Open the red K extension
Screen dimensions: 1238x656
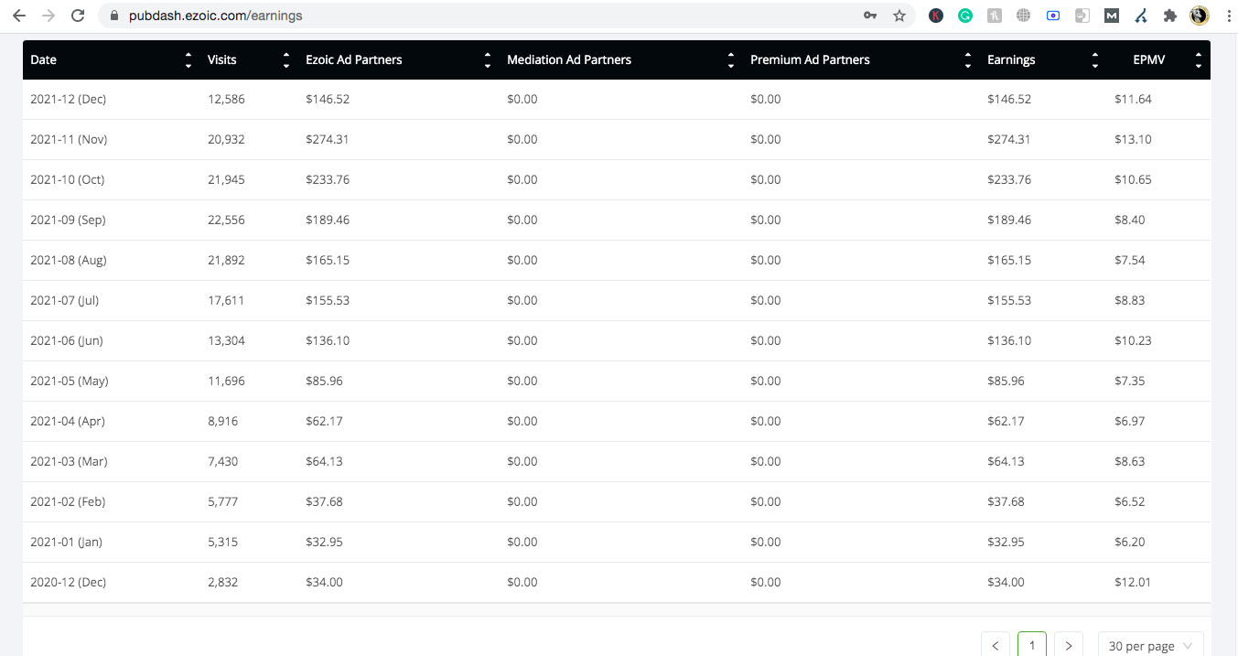936,16
